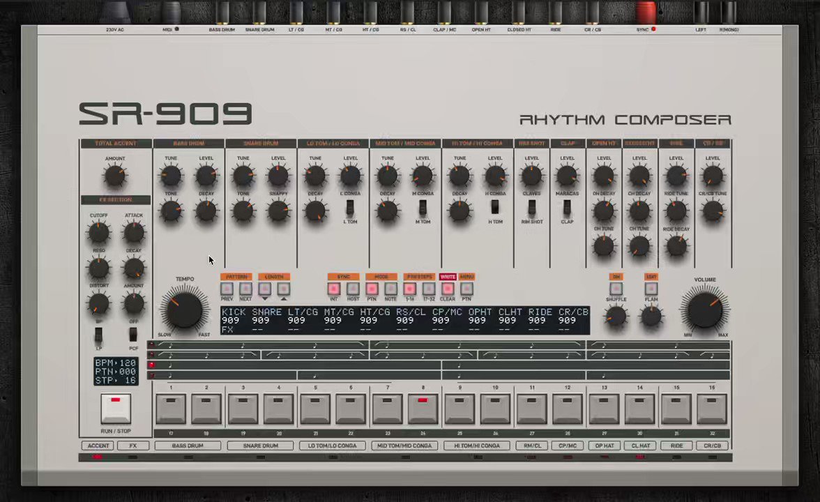The width and height of the screenshot is (820, 502).
Task: Click the BPM 120 readout
Action: click(116, 363)
